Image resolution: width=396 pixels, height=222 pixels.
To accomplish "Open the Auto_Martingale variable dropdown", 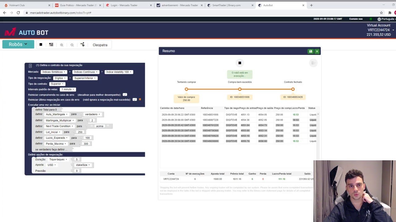I will (x=57, y=114).
